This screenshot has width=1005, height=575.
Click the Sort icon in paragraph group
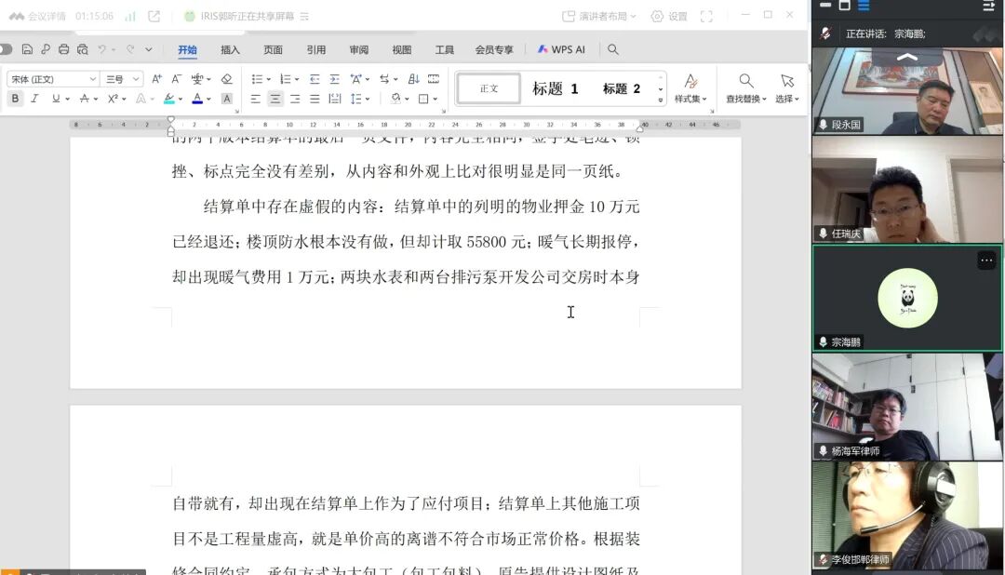[x=414, y=79]
